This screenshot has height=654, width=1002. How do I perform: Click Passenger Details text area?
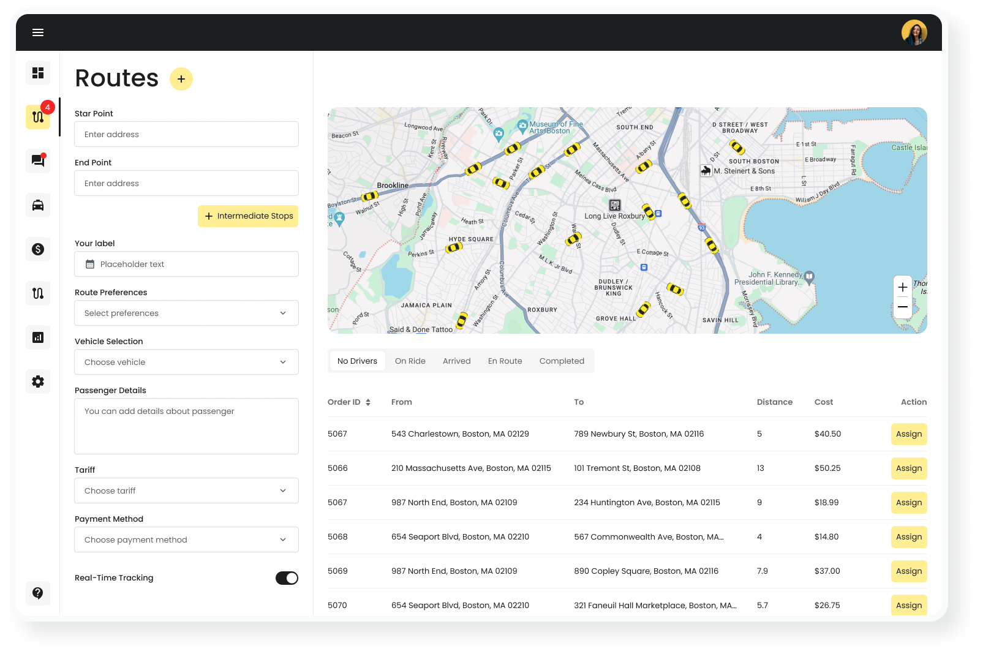click(187, 426)
